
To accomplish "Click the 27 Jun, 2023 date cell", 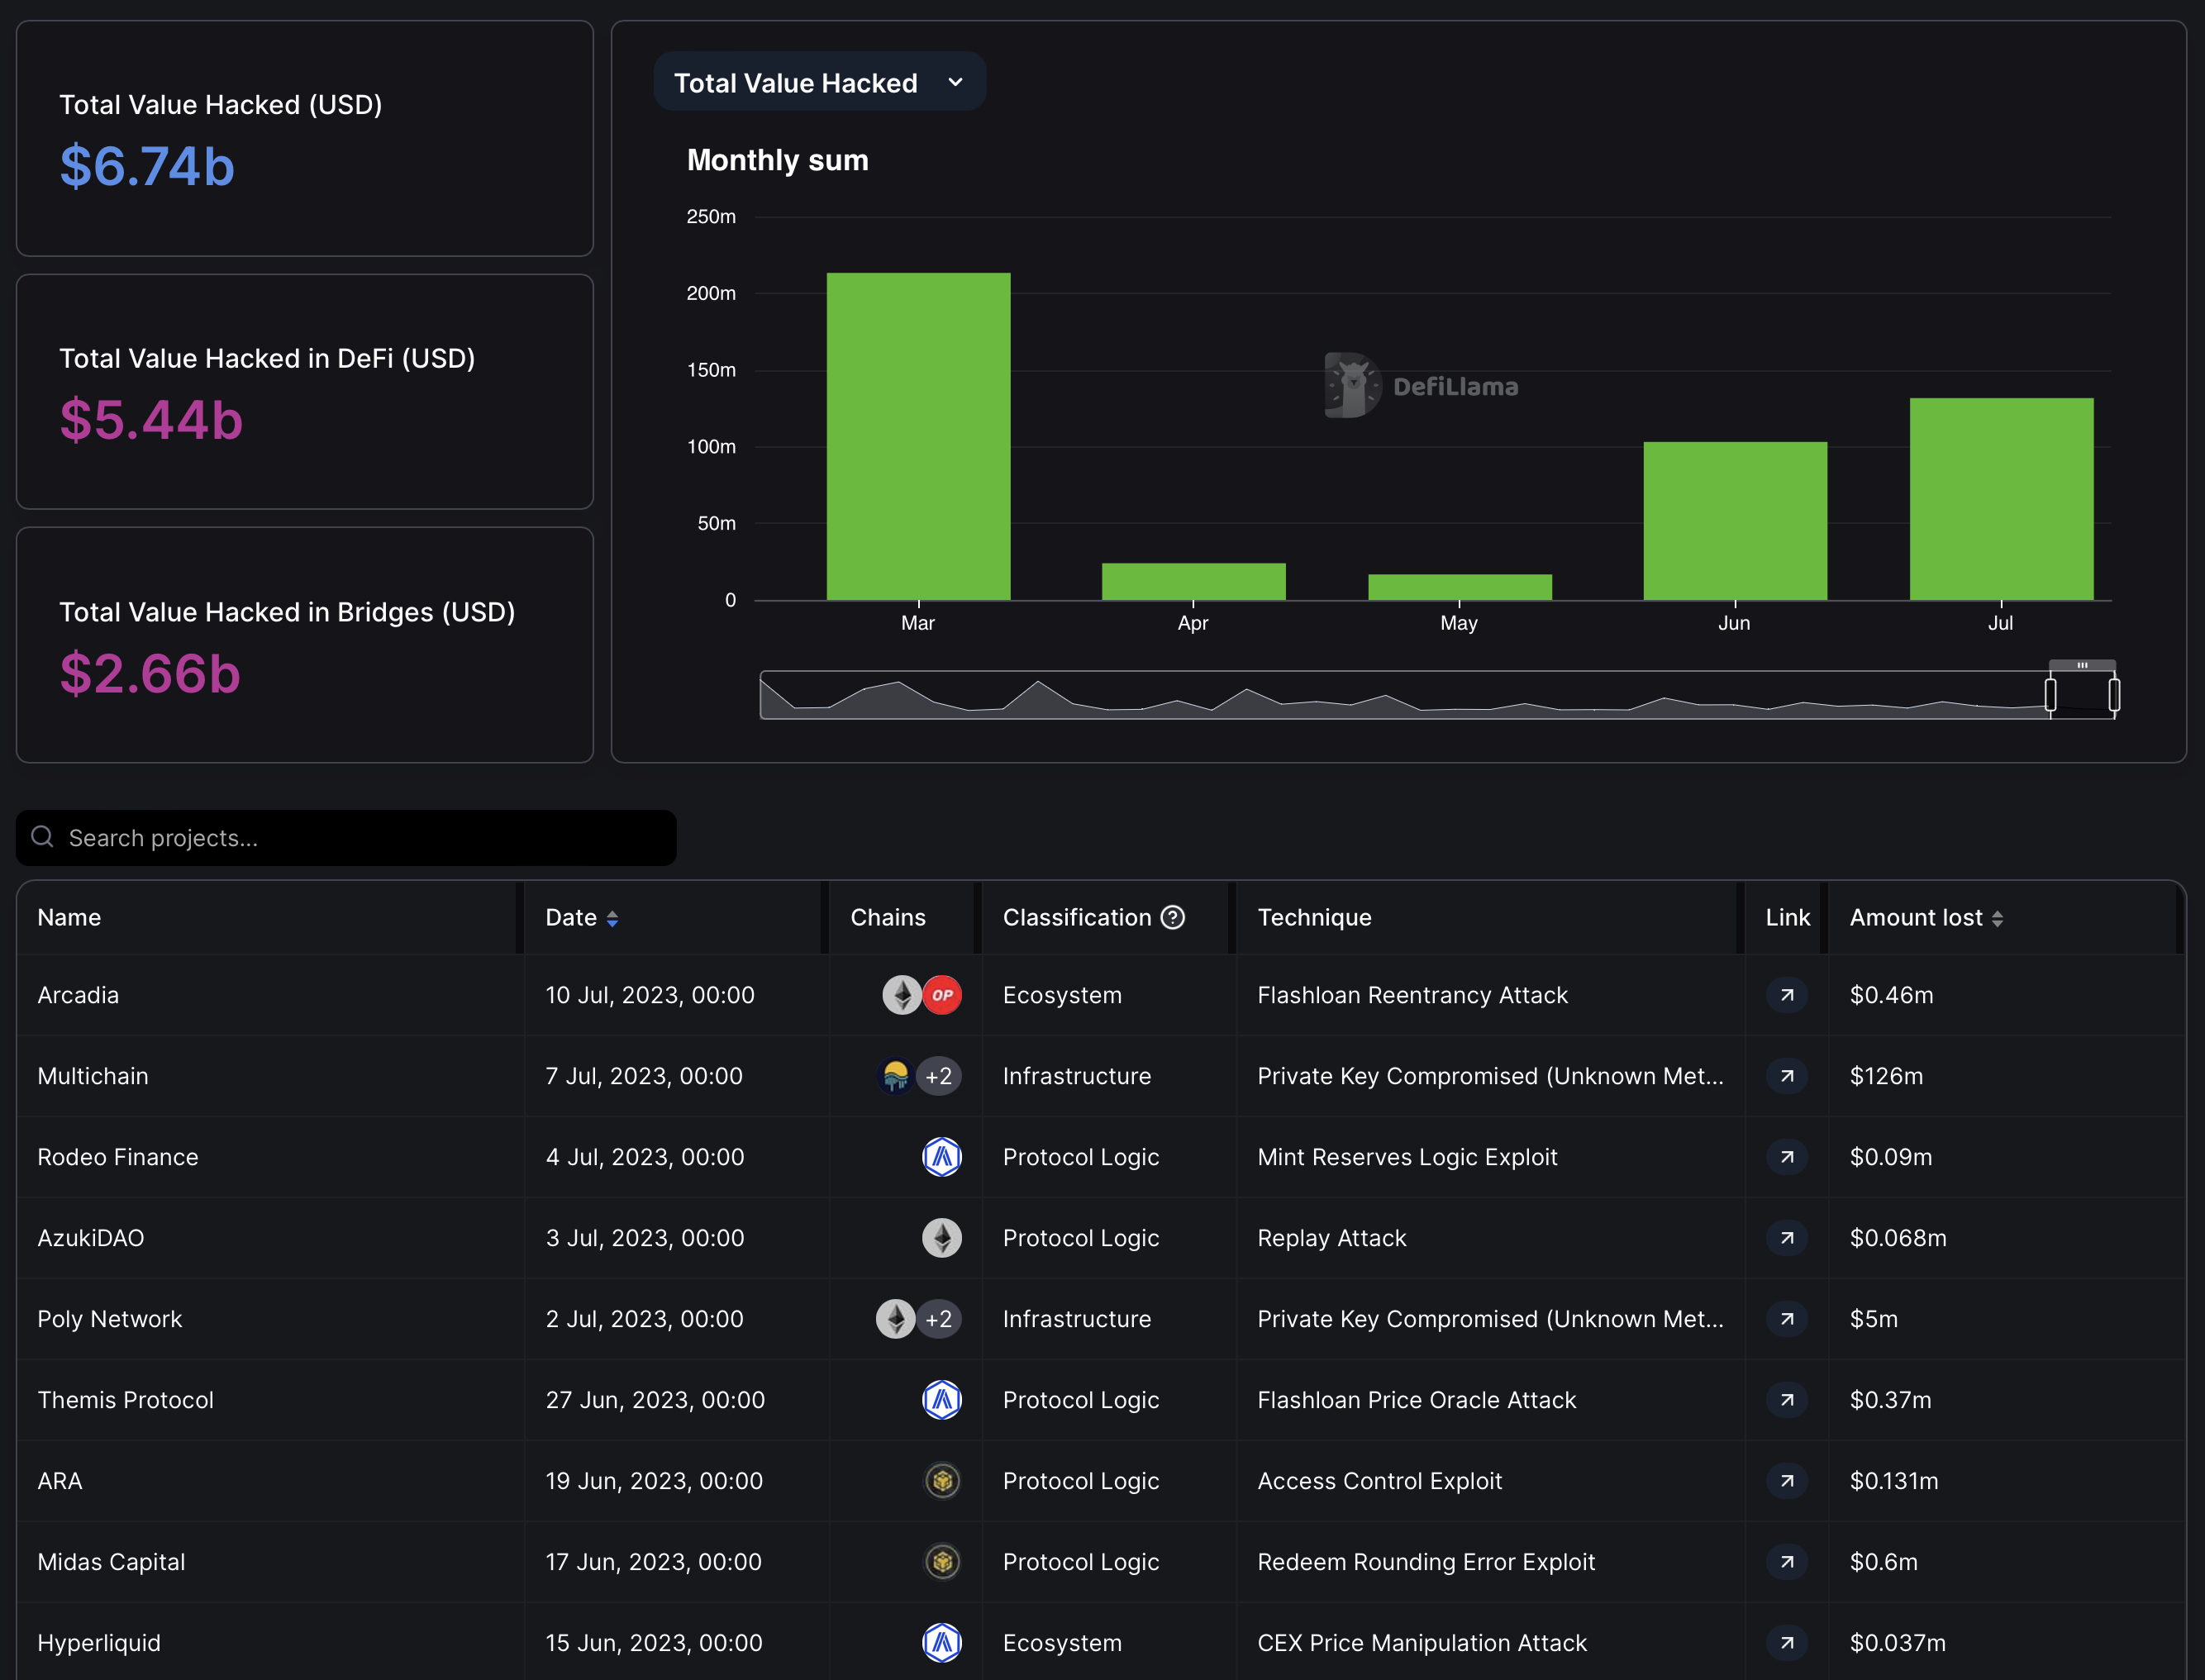I will (655, 1400).
